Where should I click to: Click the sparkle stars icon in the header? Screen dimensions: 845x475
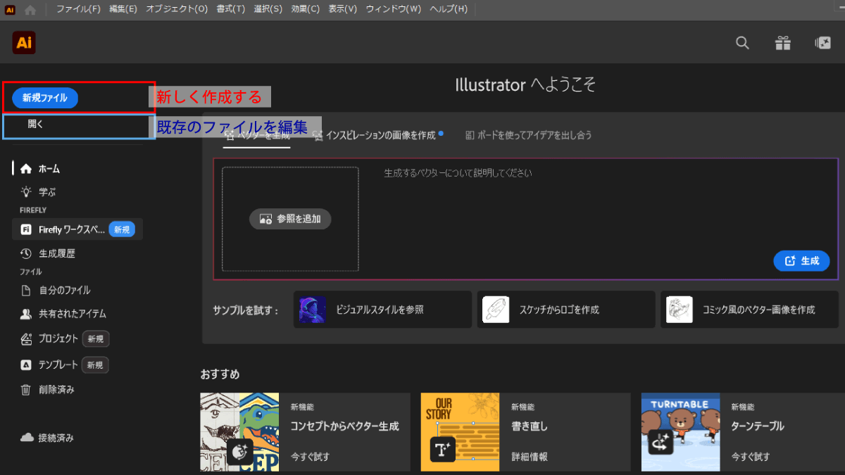pos(822,43)
